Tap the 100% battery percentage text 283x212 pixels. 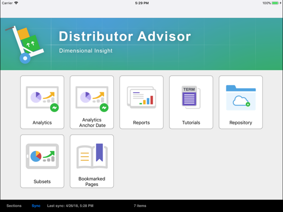(x=267, y=3)
